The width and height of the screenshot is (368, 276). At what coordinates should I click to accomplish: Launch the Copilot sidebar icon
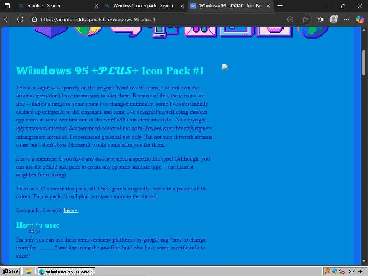pyautogui.click(x=359, y=19)
